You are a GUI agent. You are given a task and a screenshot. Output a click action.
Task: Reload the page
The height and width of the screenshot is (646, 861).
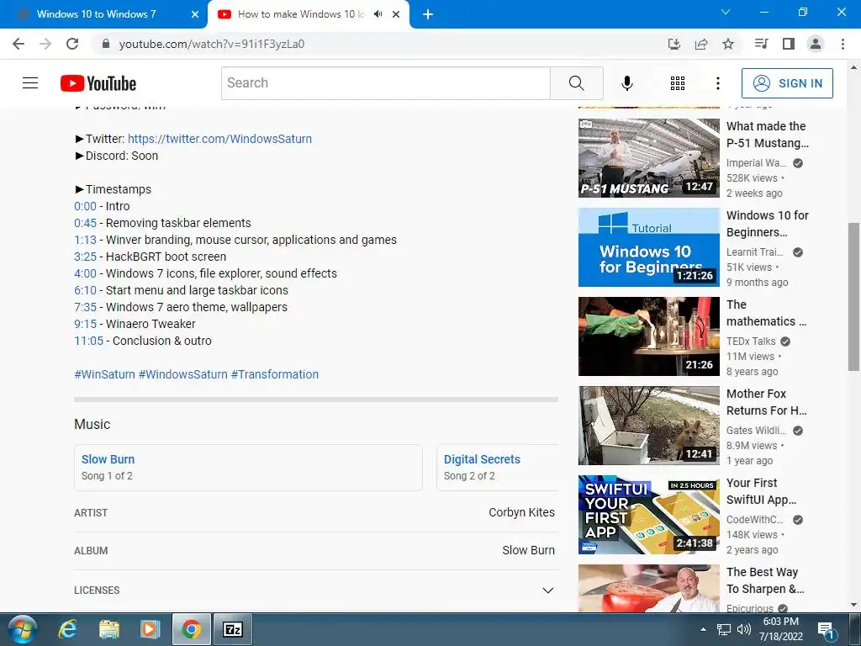pos(72,44)
